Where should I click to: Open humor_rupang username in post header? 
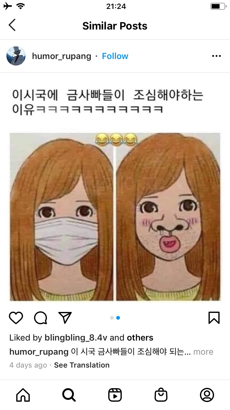tap(62, 56)
